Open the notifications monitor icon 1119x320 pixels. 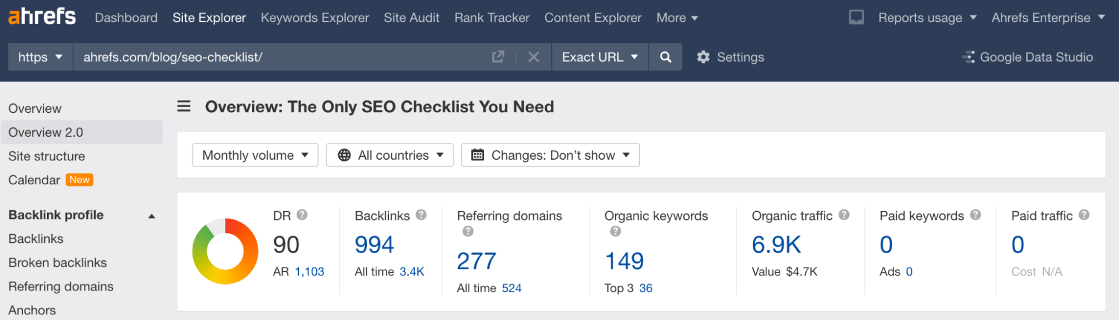(x=856, y=17)
